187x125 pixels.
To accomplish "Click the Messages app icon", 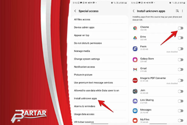I will tap(135, 111).
